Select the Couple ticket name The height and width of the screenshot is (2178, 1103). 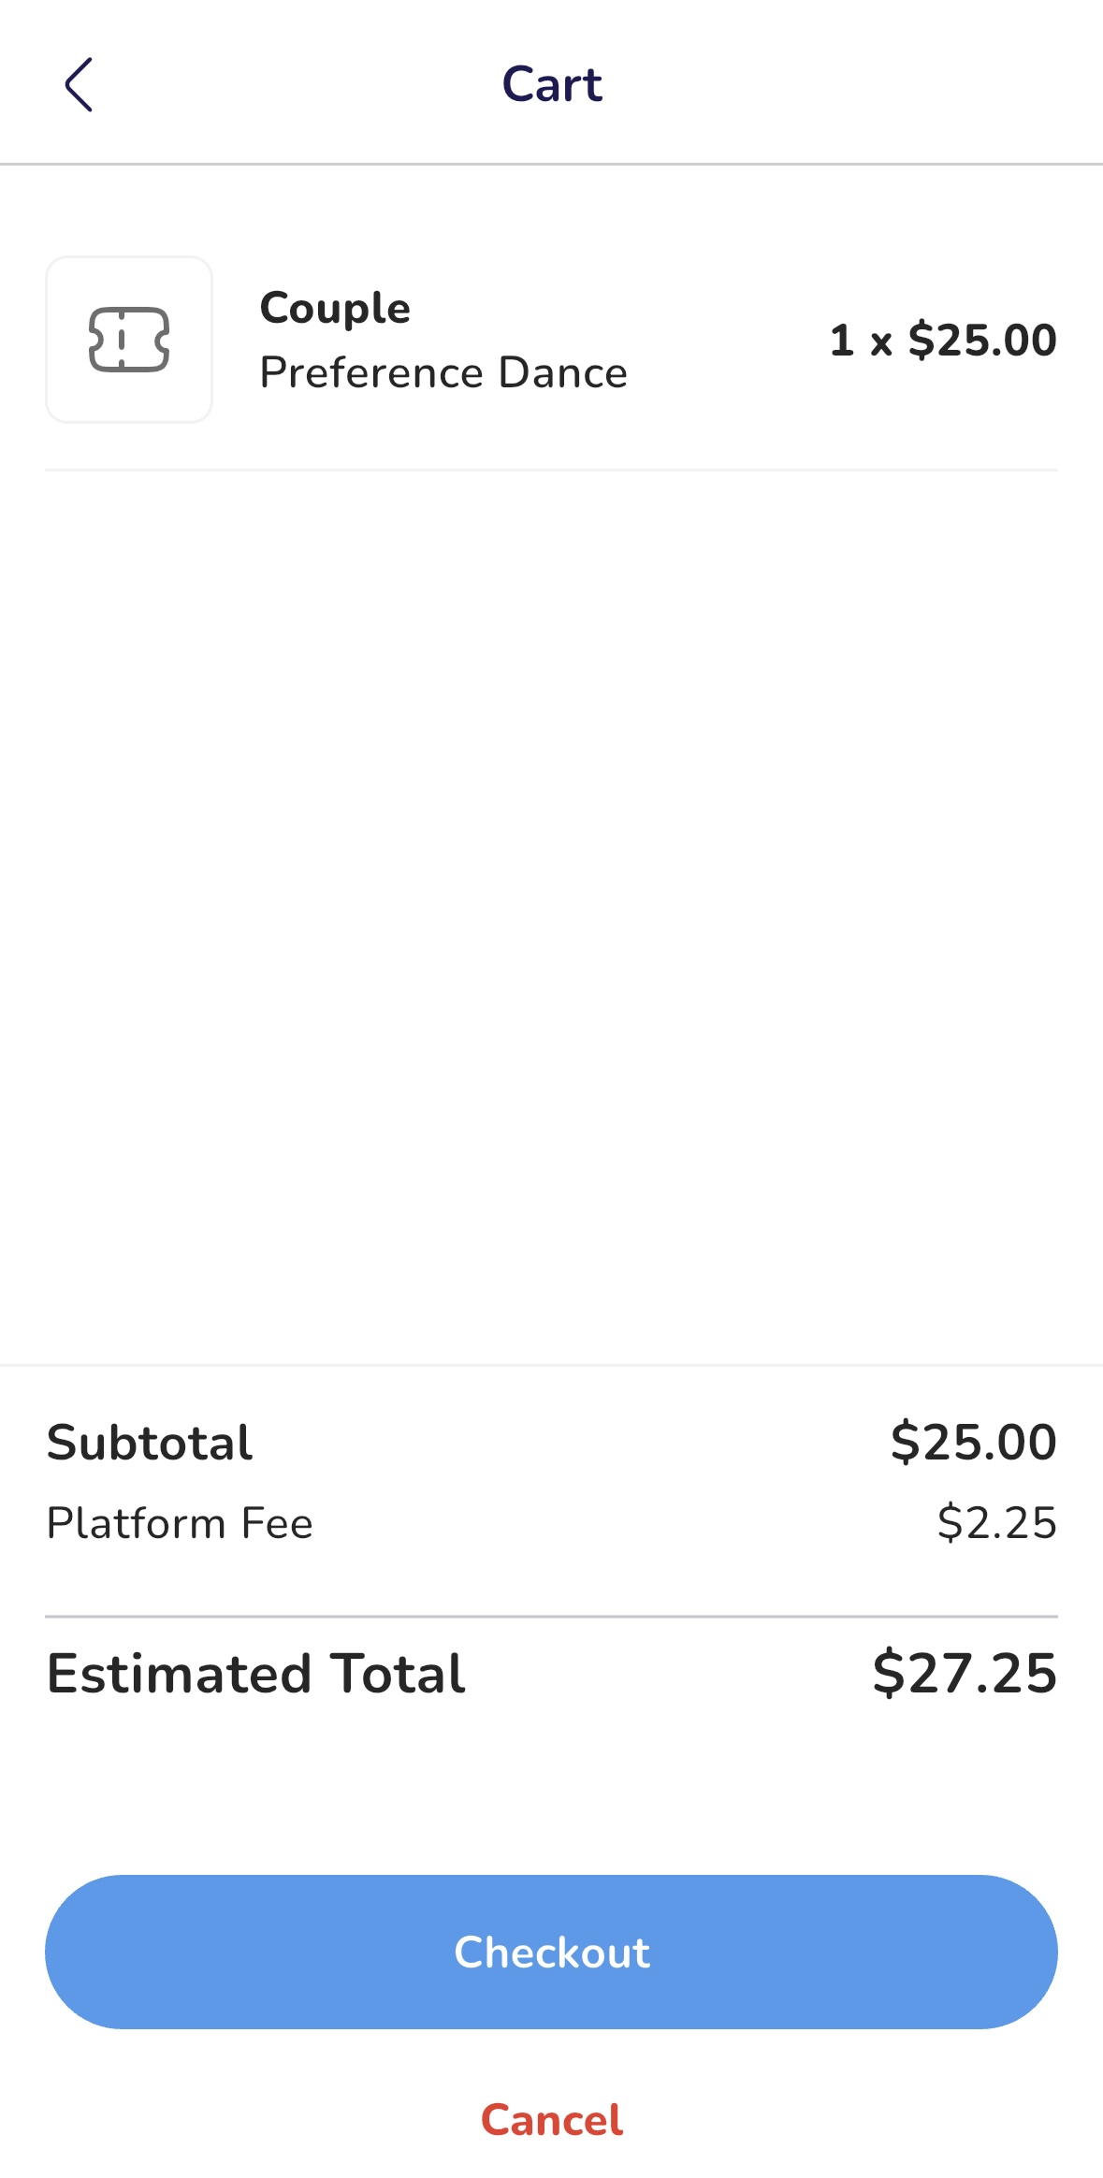click(335, 308)
